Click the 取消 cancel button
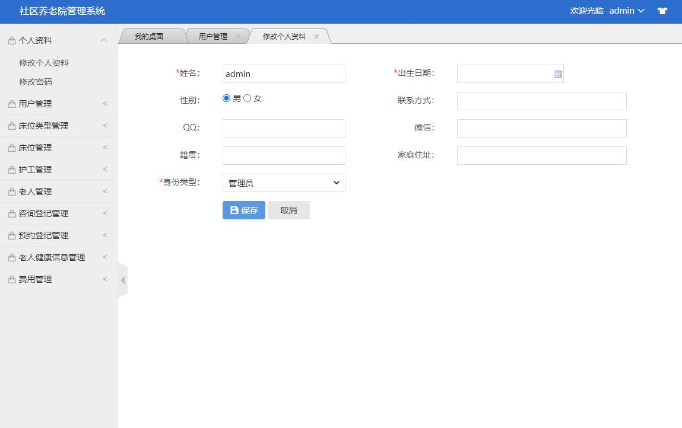 [288, 210]
